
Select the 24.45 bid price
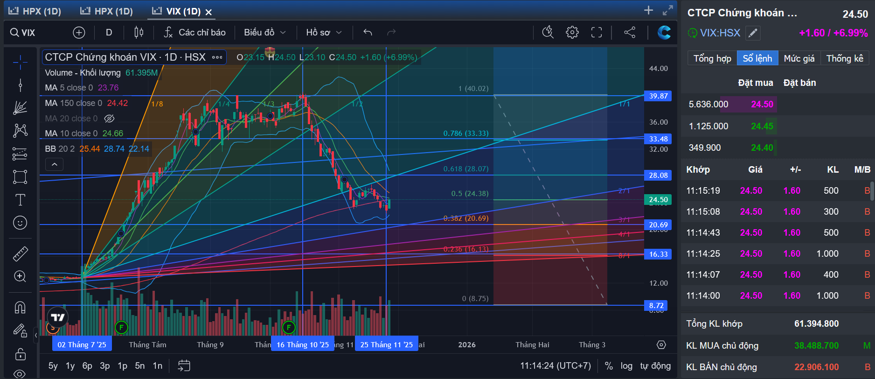pyautogui.click(x=762, y=126)
